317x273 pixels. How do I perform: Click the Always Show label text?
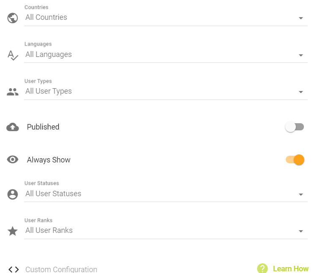(x=49, y=160)
